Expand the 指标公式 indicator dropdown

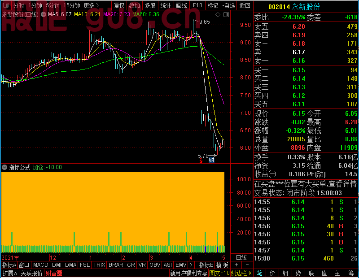coord(4,167)
